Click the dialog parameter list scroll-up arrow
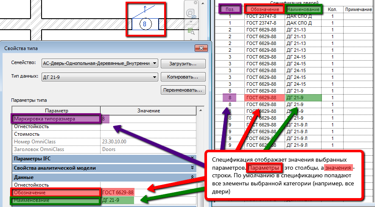 pos(200,110)
